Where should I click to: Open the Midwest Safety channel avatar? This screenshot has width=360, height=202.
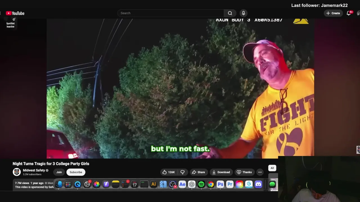tap(17, 172)
